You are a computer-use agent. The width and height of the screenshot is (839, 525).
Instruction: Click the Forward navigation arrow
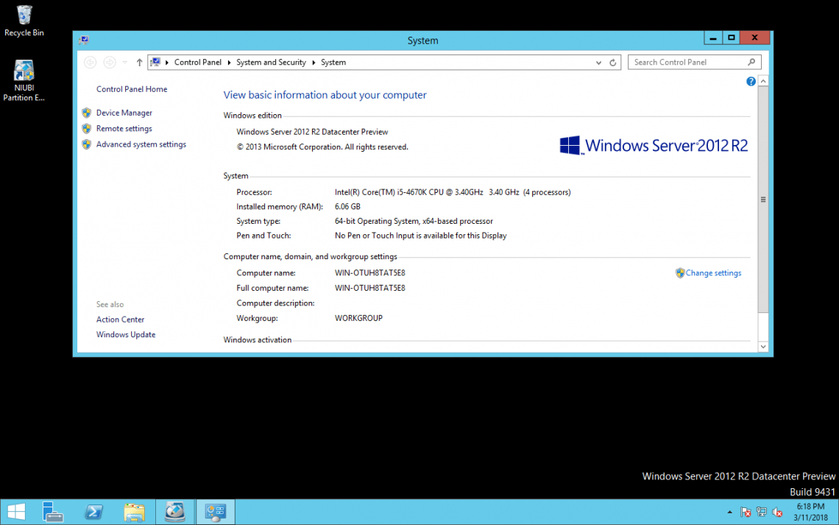click(109, 63)
